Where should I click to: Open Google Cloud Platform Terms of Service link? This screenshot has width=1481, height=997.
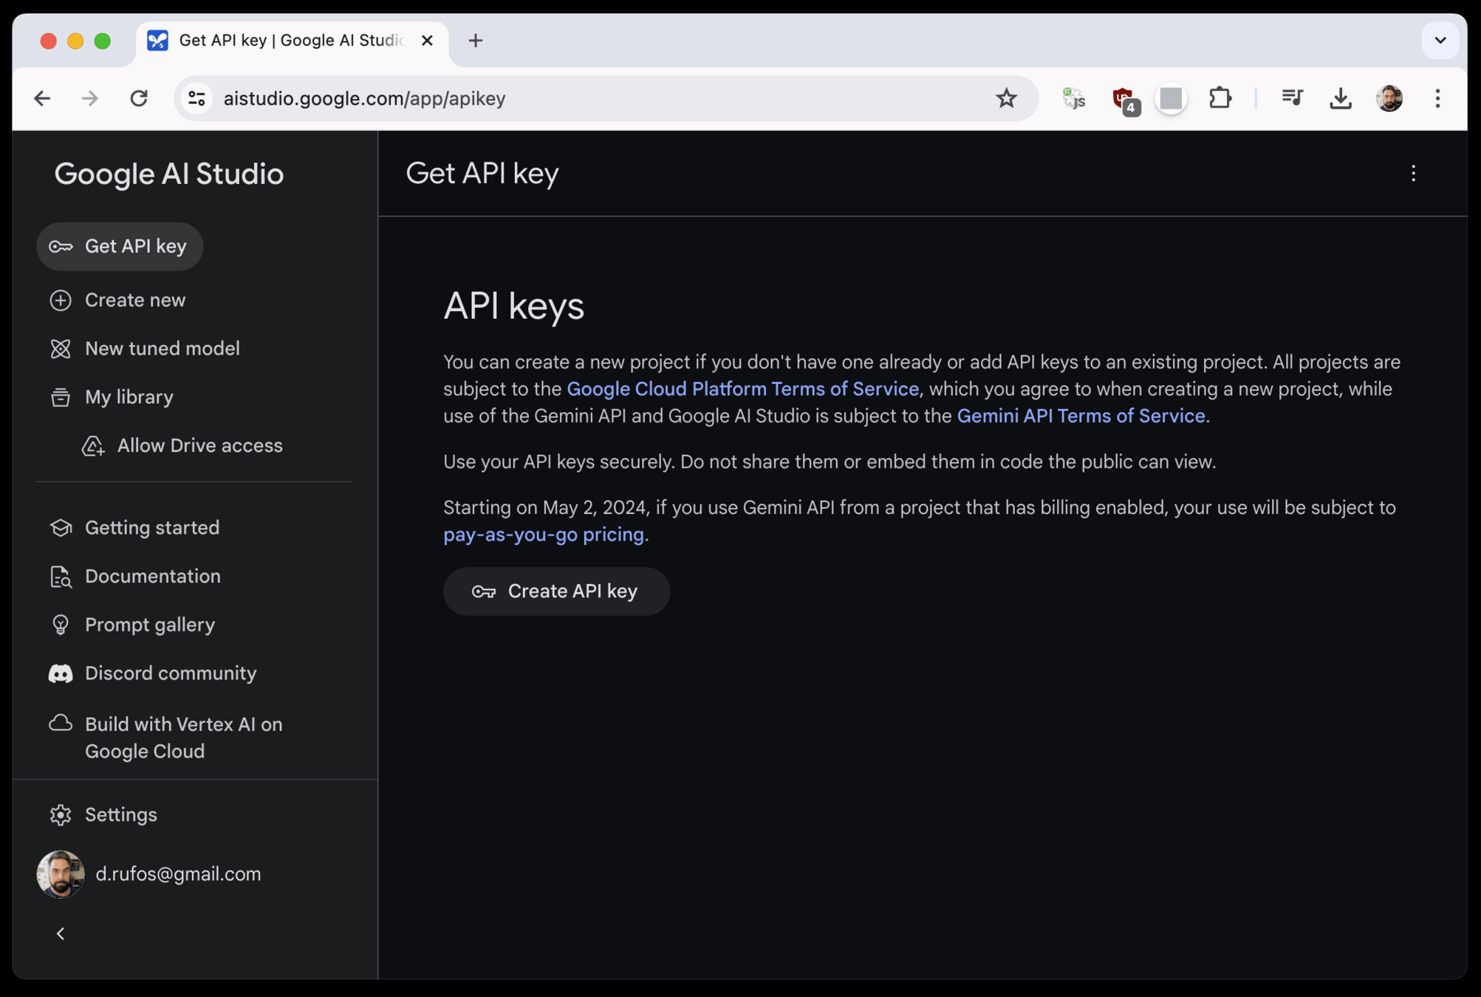(x=742, y=389)
